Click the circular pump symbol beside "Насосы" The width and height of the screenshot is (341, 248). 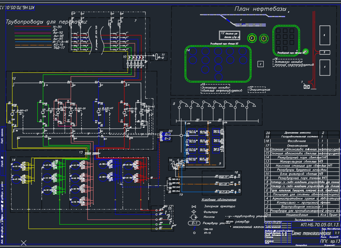coord(194,217)
